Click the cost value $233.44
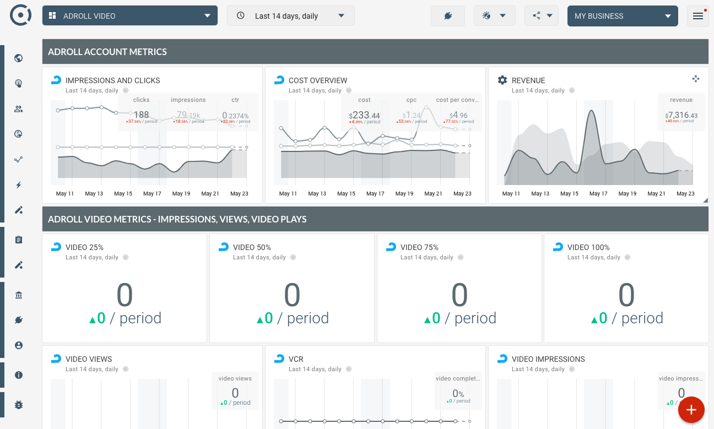The image size is (714, 429). click(x=364, y=115)
